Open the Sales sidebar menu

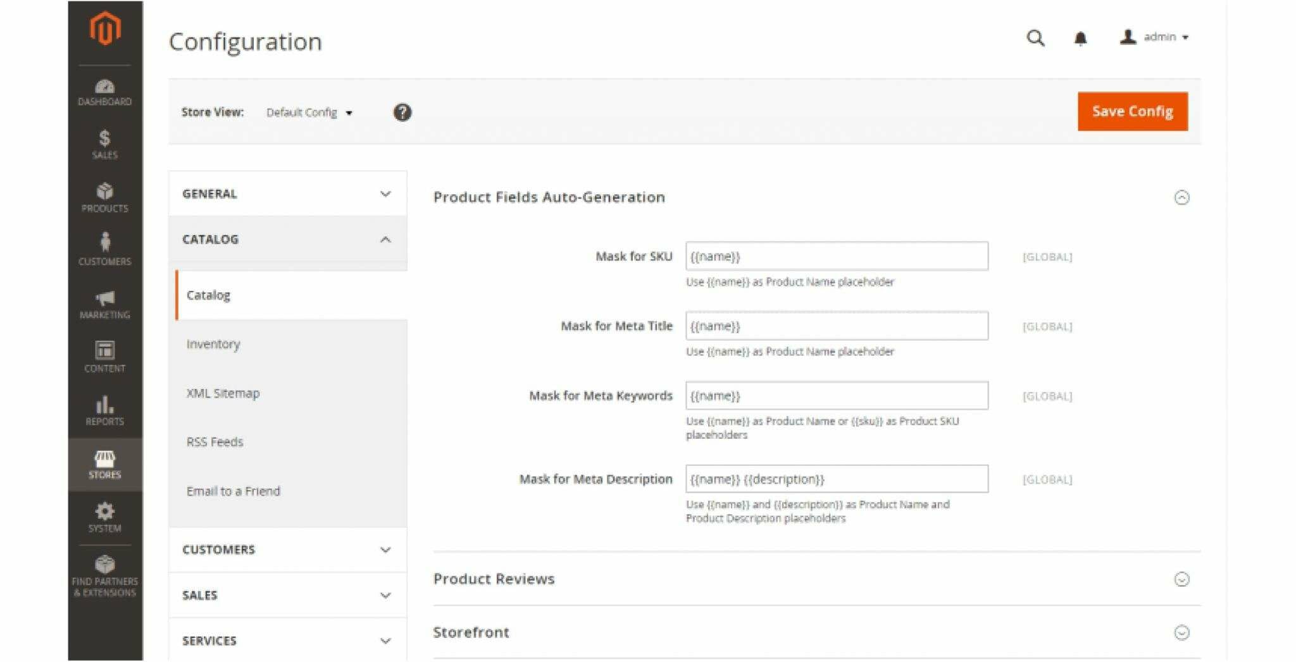click(x=105, y=145)
